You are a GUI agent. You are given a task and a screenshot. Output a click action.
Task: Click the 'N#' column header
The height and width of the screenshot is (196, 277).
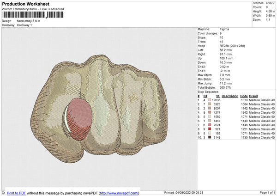(x=205, y=96)
